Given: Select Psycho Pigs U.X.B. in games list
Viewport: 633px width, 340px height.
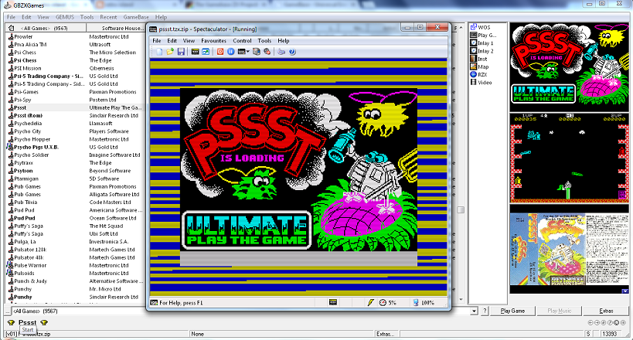Looking at the screenshot, I should pyautogui.click(x=76, y=147).
